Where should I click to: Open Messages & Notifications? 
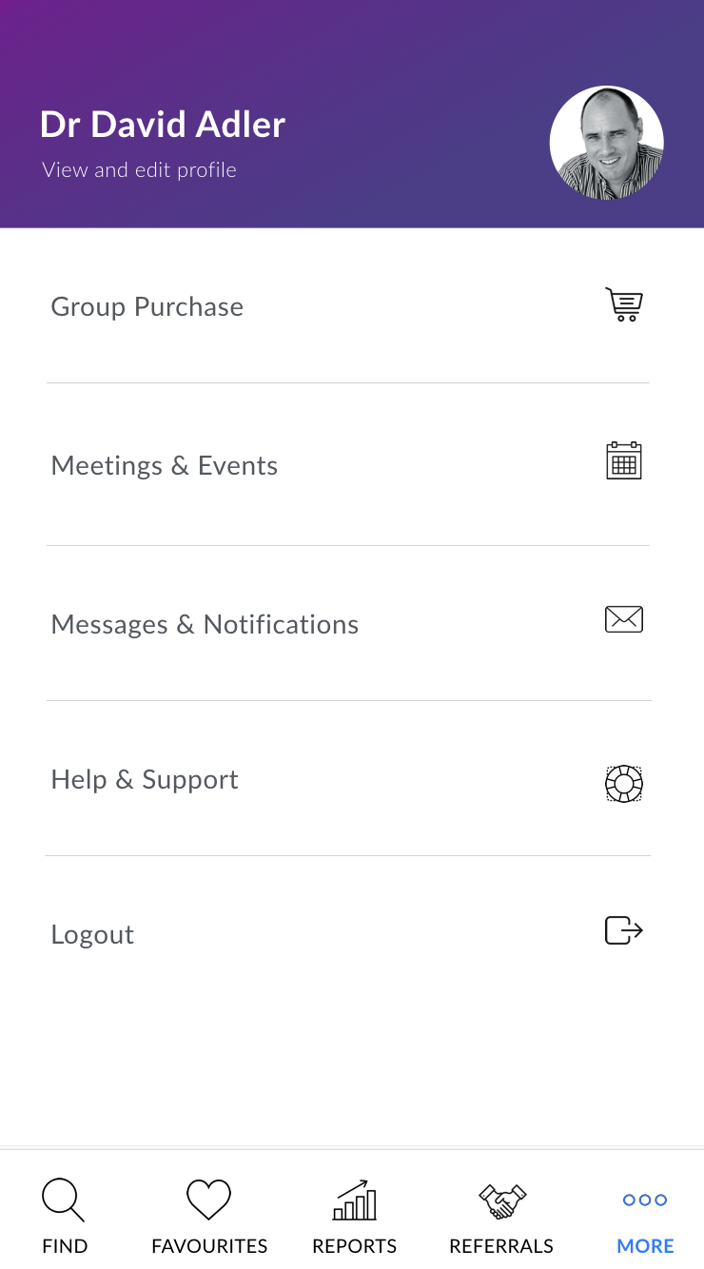[x=348, y=624]
